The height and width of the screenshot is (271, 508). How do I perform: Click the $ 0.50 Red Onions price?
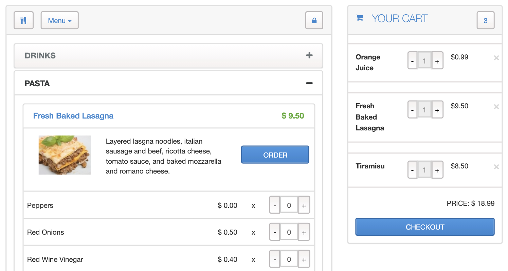tap(228, 232)
